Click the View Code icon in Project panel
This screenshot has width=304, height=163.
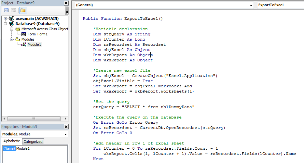coord(6,10)
